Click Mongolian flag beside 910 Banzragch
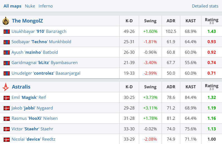This screenshot has height=144, width=222. point(7,31)
